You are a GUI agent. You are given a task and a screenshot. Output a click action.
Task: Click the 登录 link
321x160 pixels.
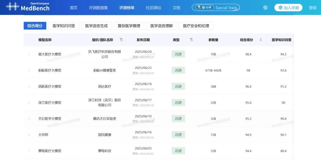pos(313,8)
